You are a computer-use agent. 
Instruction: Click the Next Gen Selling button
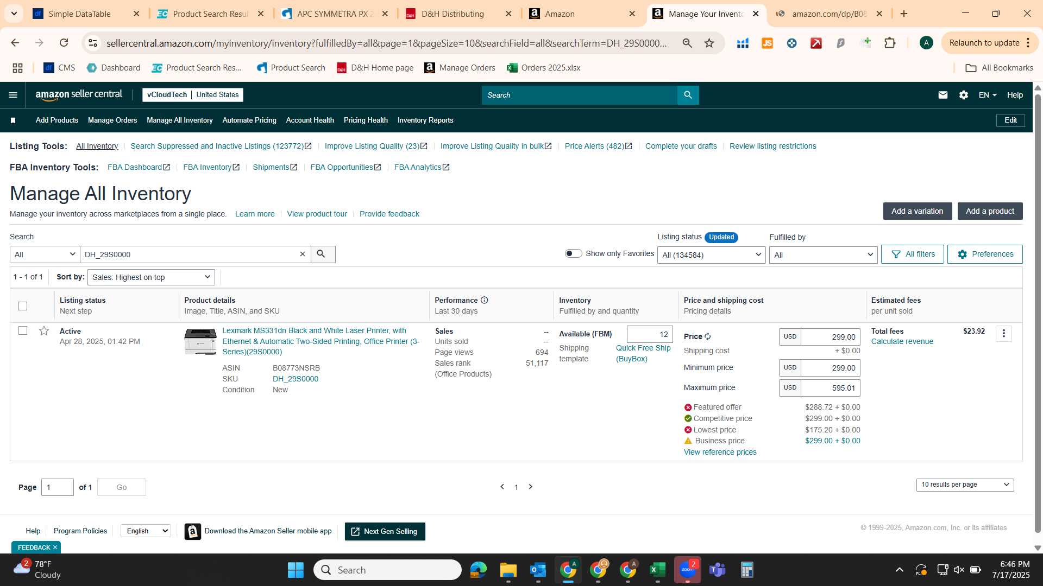385,531
